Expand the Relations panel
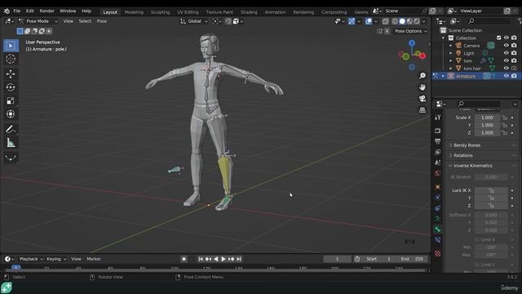522x294 pixels. tap(462, 156)
